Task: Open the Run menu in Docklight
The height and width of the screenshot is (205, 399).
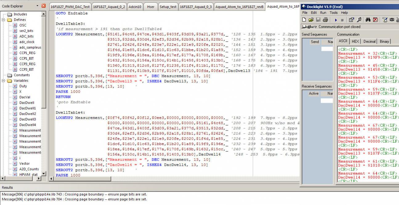Action: click(323, 13)
